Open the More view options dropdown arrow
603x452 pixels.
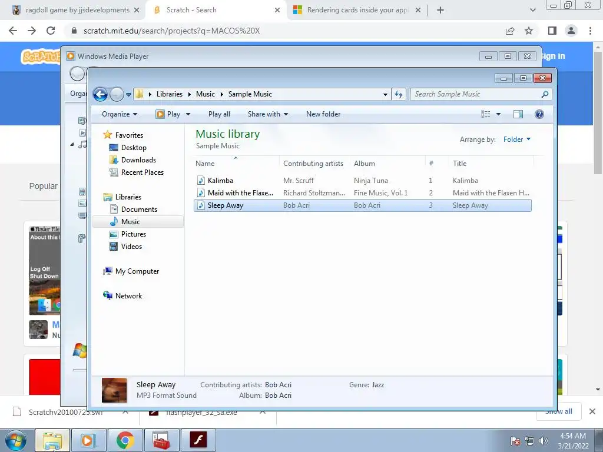click(x=498, y=114)
